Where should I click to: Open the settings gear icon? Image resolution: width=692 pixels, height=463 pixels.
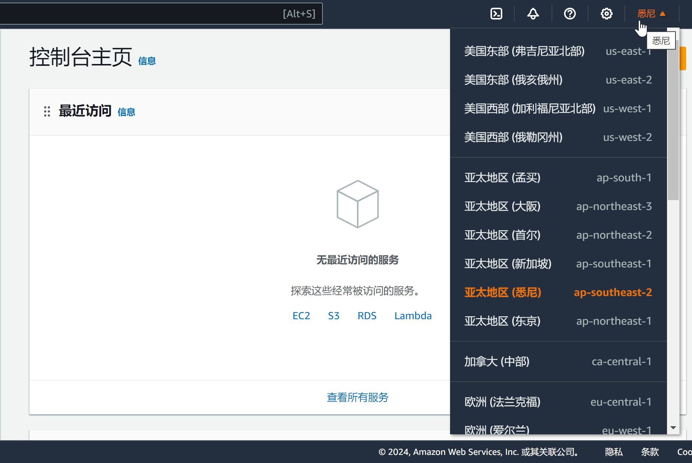click(x=606, y=14)
